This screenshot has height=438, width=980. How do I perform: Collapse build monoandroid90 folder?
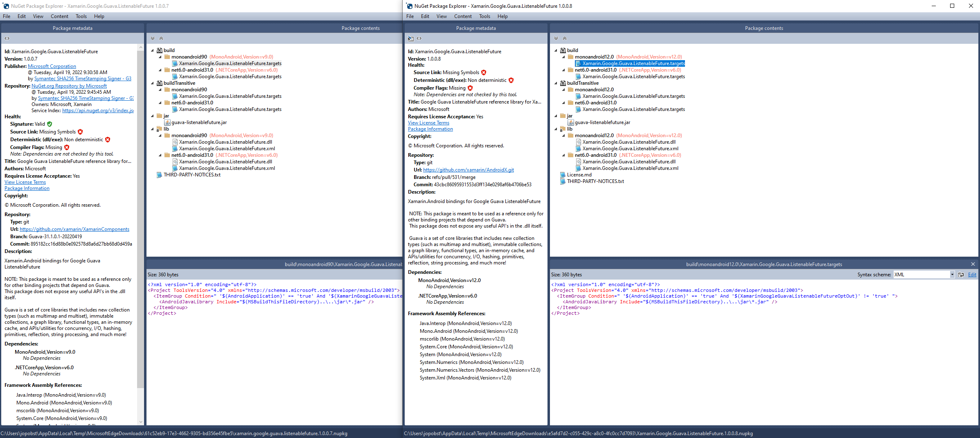click(x=160, y=57)
